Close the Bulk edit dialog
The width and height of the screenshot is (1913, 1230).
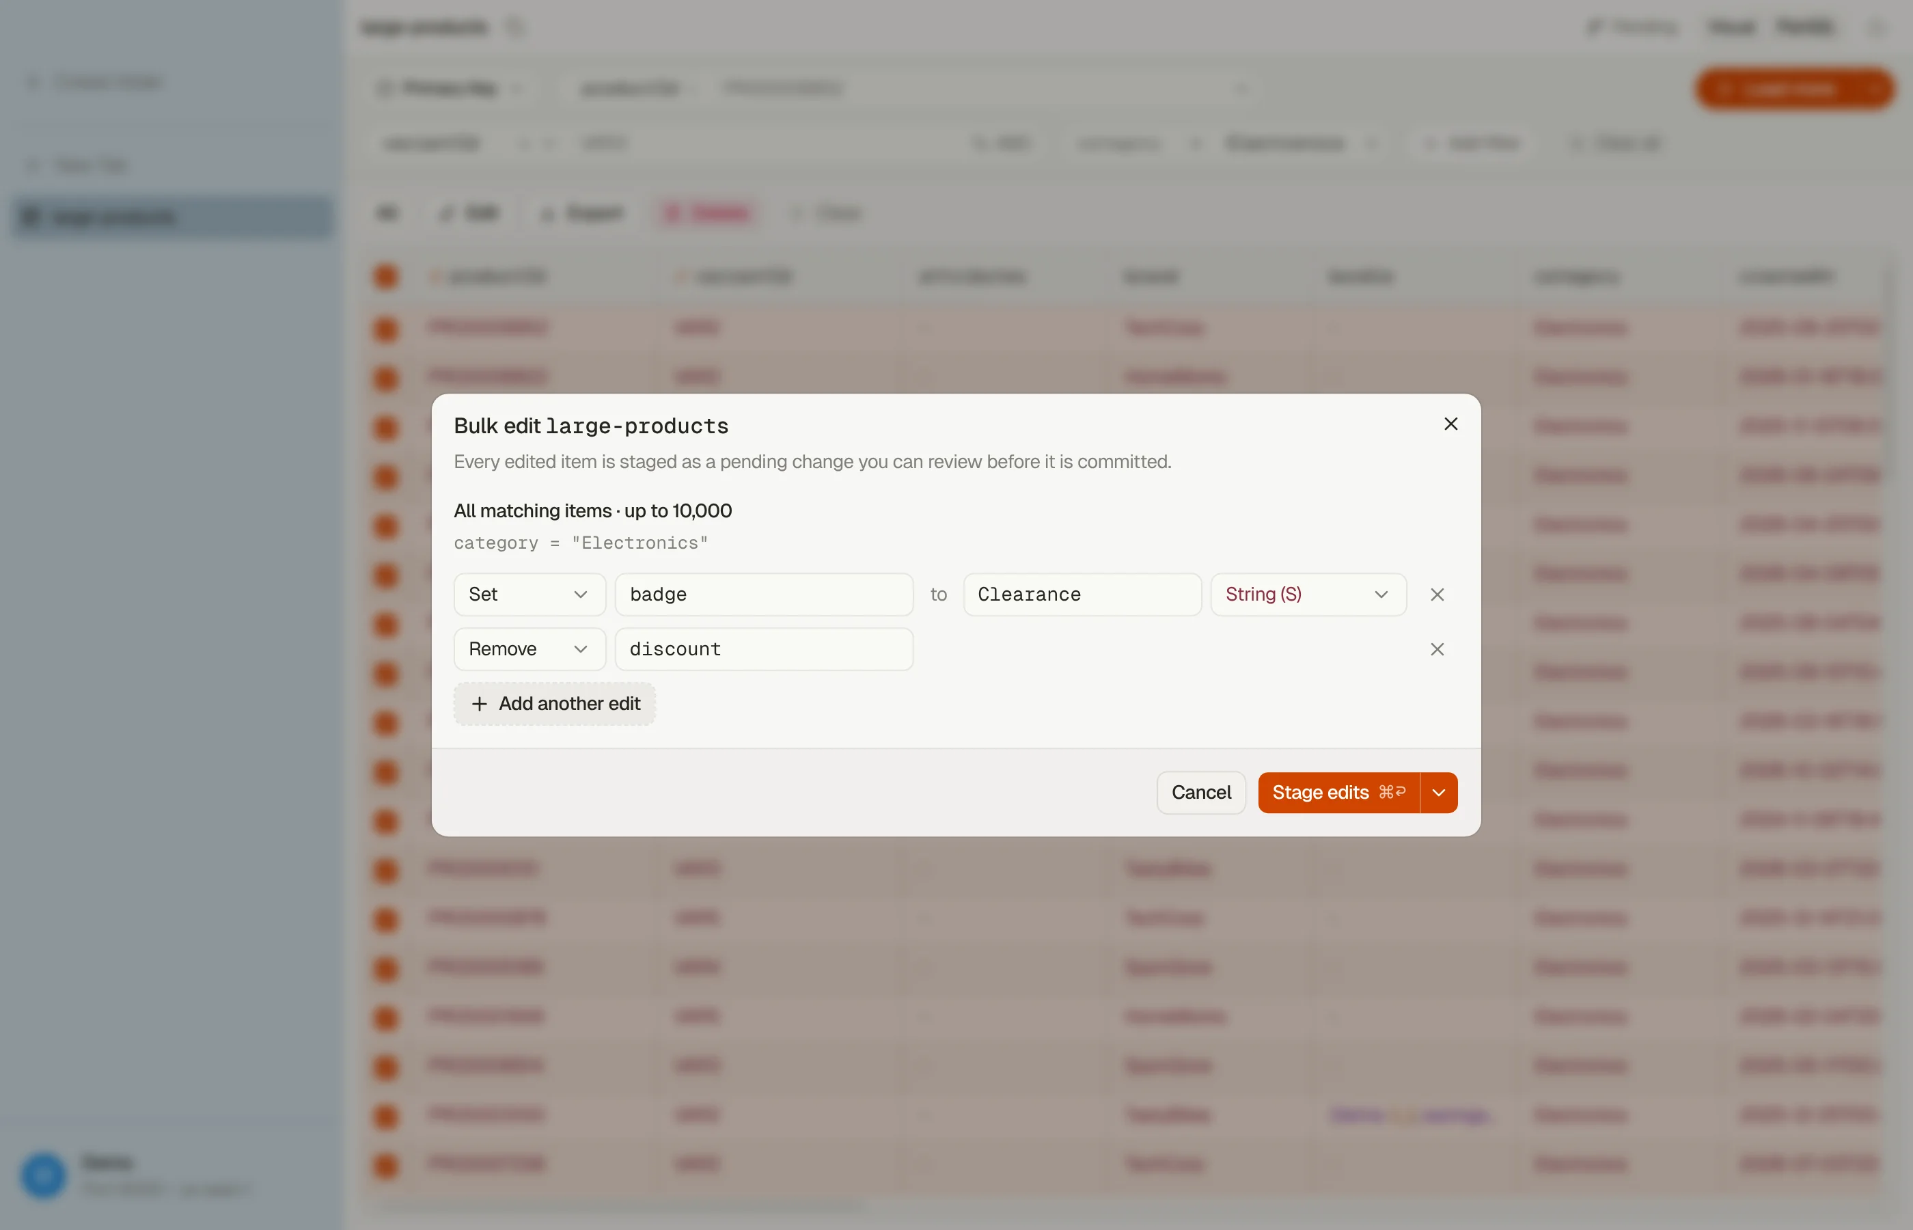pos(1450,424)
